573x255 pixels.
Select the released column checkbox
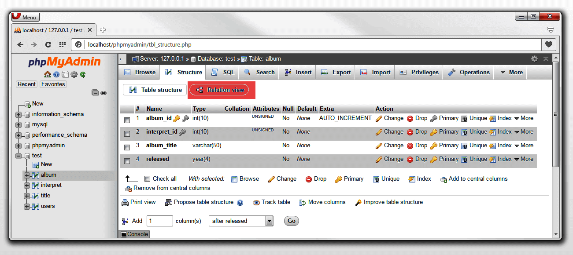point(127,160)
